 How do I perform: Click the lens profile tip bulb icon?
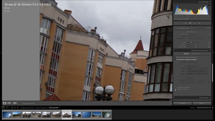[x=175, y=90]
